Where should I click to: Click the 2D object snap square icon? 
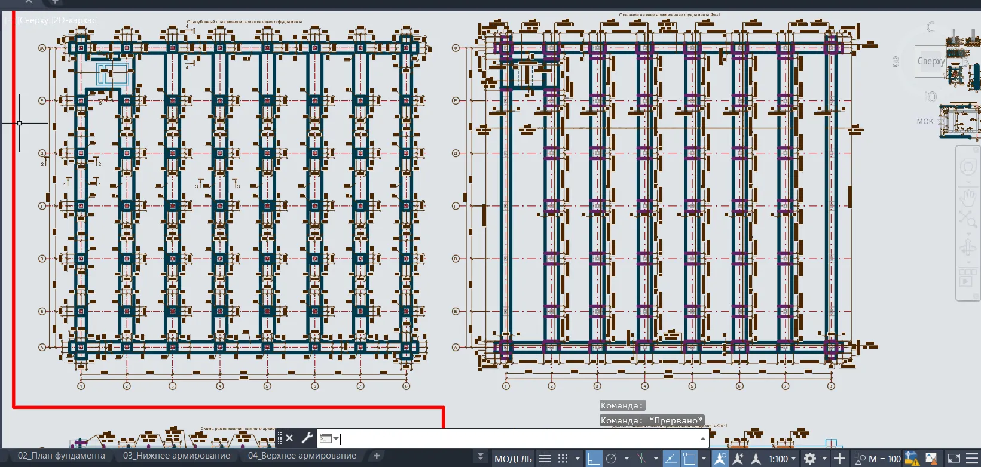click(x=689, y=459)
